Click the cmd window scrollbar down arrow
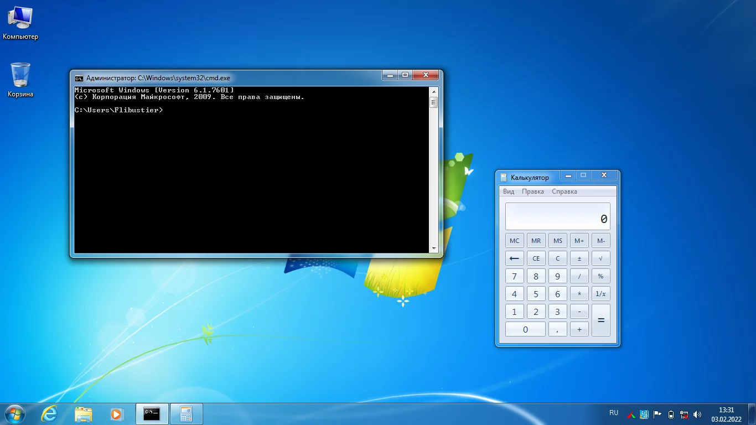 pos(434,248)
